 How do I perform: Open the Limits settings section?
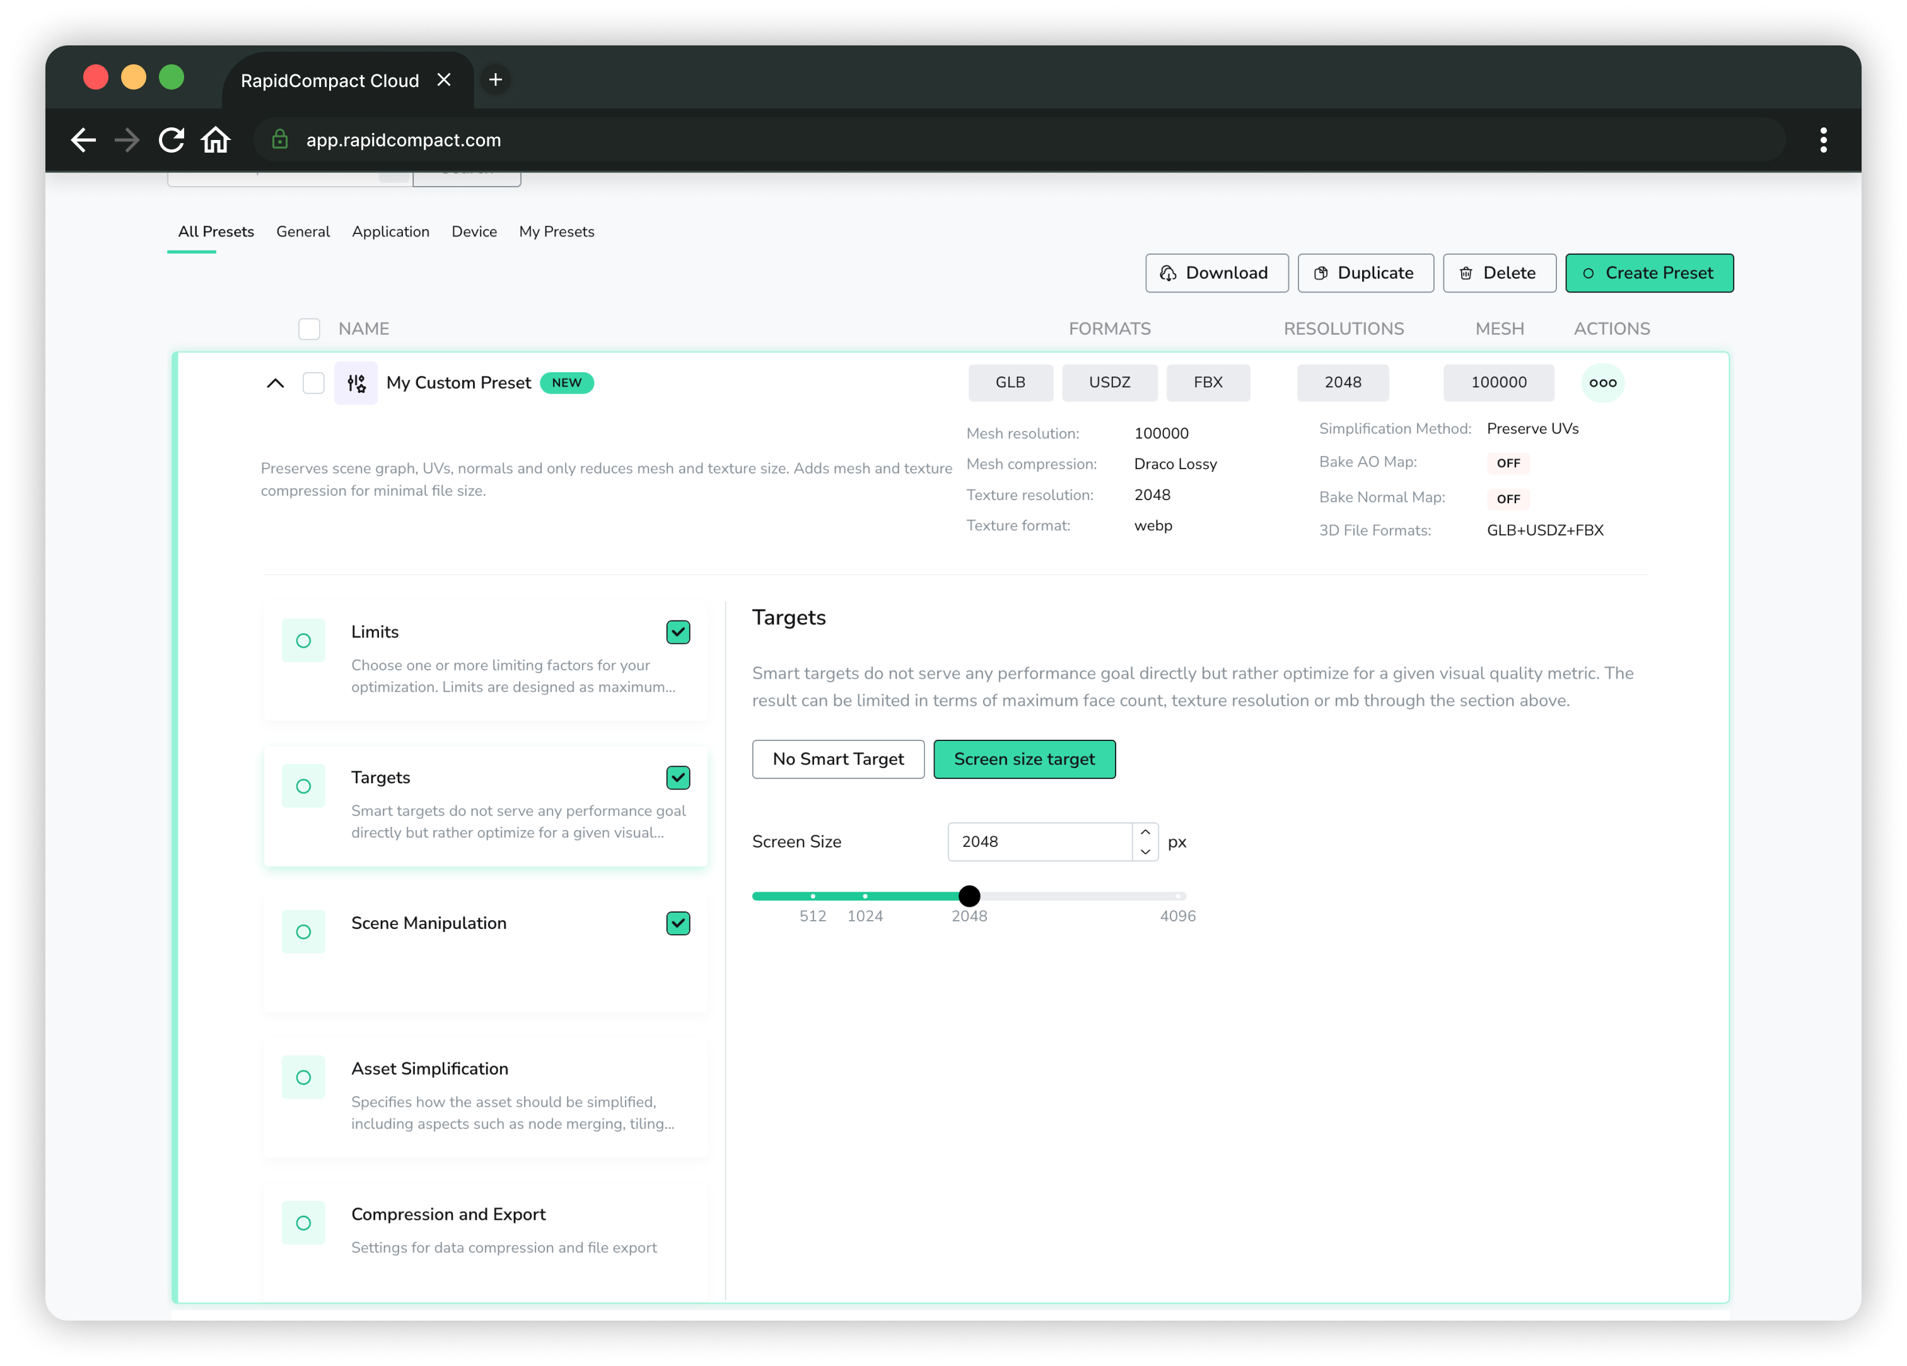(x=486, y=660)
